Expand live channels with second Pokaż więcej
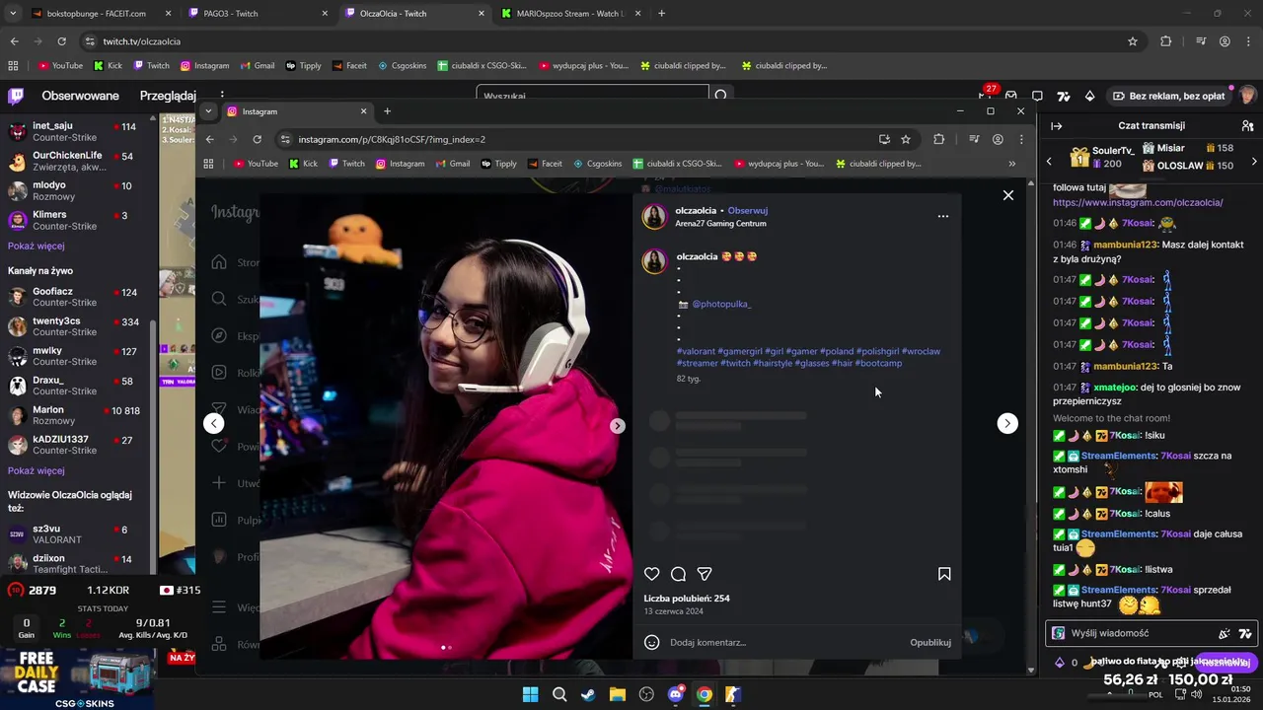 (x=36, y=470)
